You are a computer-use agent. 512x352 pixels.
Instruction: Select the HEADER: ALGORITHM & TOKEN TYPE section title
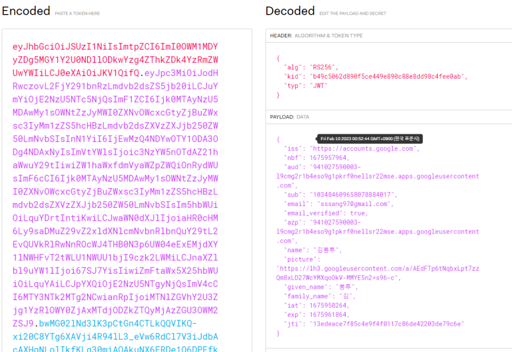click(316, 36)
